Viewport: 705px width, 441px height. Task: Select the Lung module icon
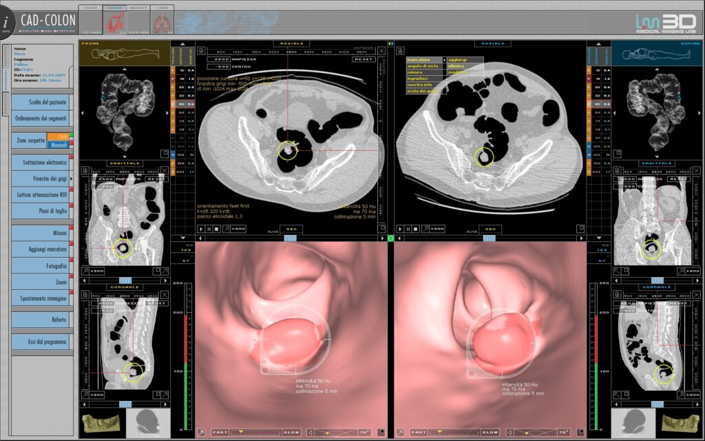tap(160, 23)
